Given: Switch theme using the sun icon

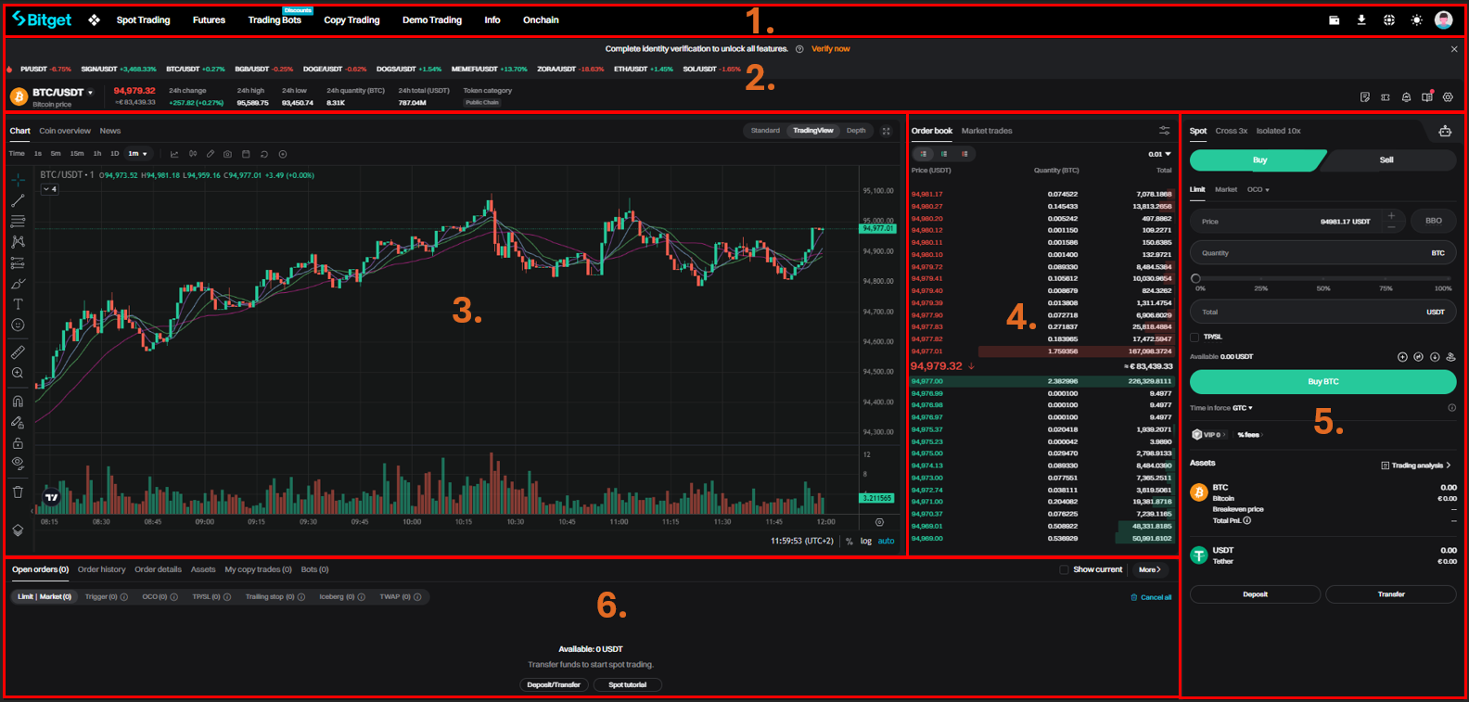Looking at the screenshot, I should tap(1416, 19).
